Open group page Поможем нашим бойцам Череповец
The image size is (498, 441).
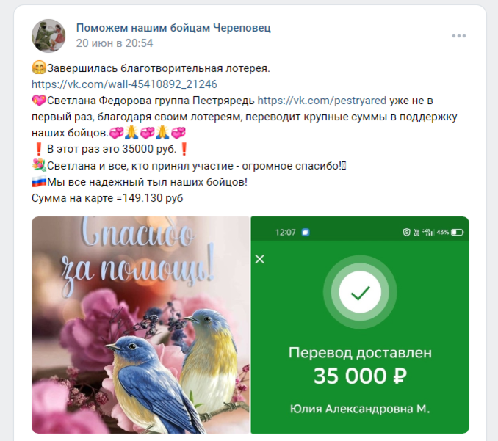(x=173, y=28)
